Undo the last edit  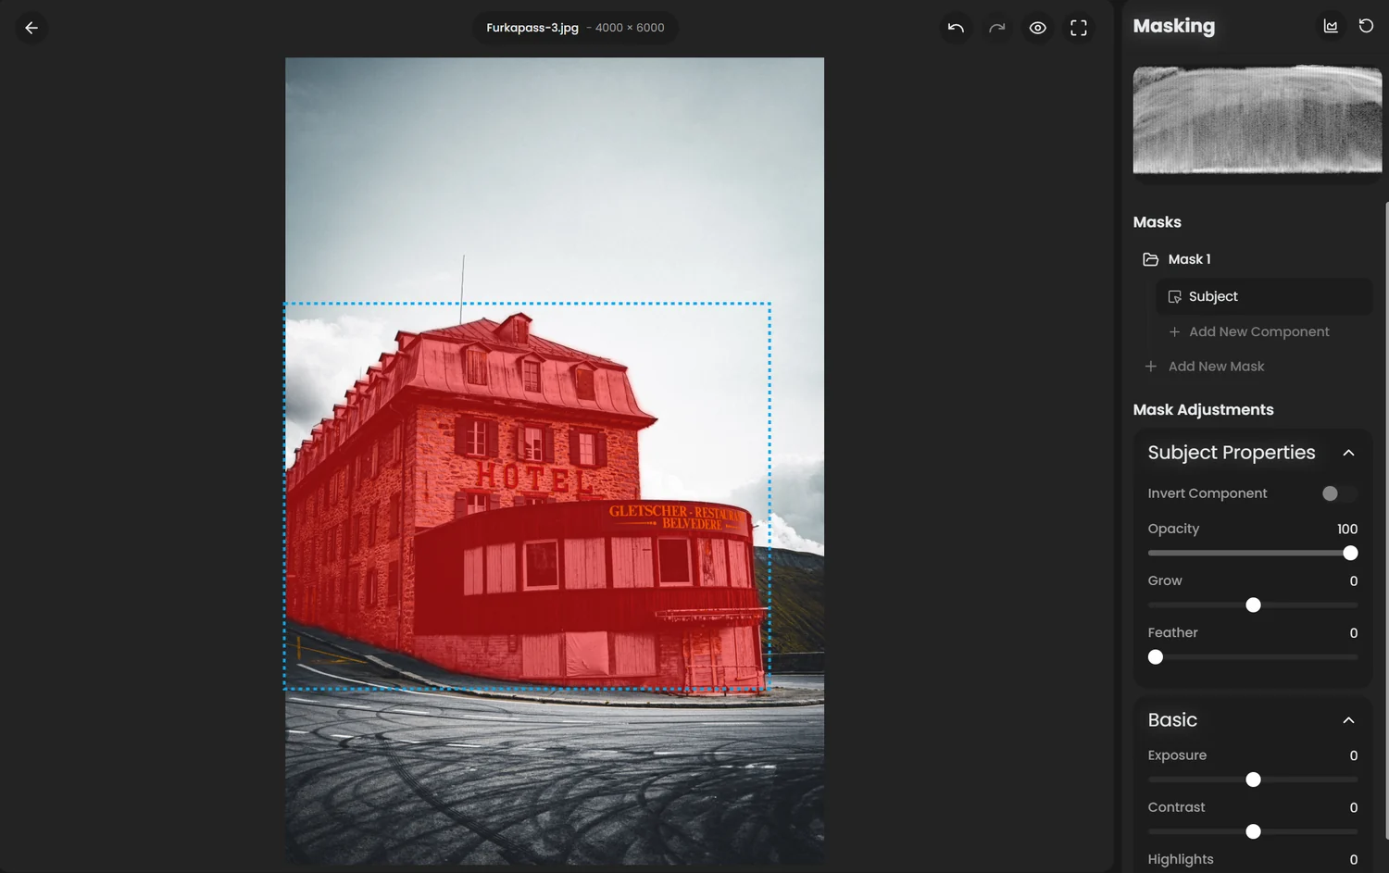pyautogui.click(x=956, y=28)
